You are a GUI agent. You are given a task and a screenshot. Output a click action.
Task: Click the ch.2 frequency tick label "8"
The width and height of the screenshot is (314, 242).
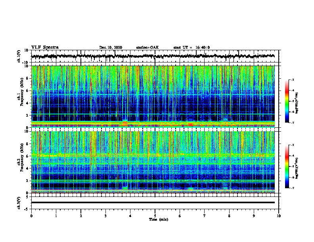coord(27,144)
